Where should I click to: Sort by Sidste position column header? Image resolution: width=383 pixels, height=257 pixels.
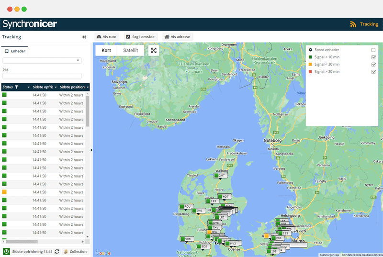point(72,87)
